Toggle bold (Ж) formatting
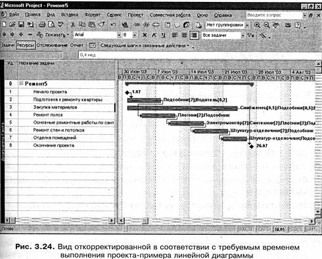The width and height of the screenshot is (322, 259). coord(145,35)
